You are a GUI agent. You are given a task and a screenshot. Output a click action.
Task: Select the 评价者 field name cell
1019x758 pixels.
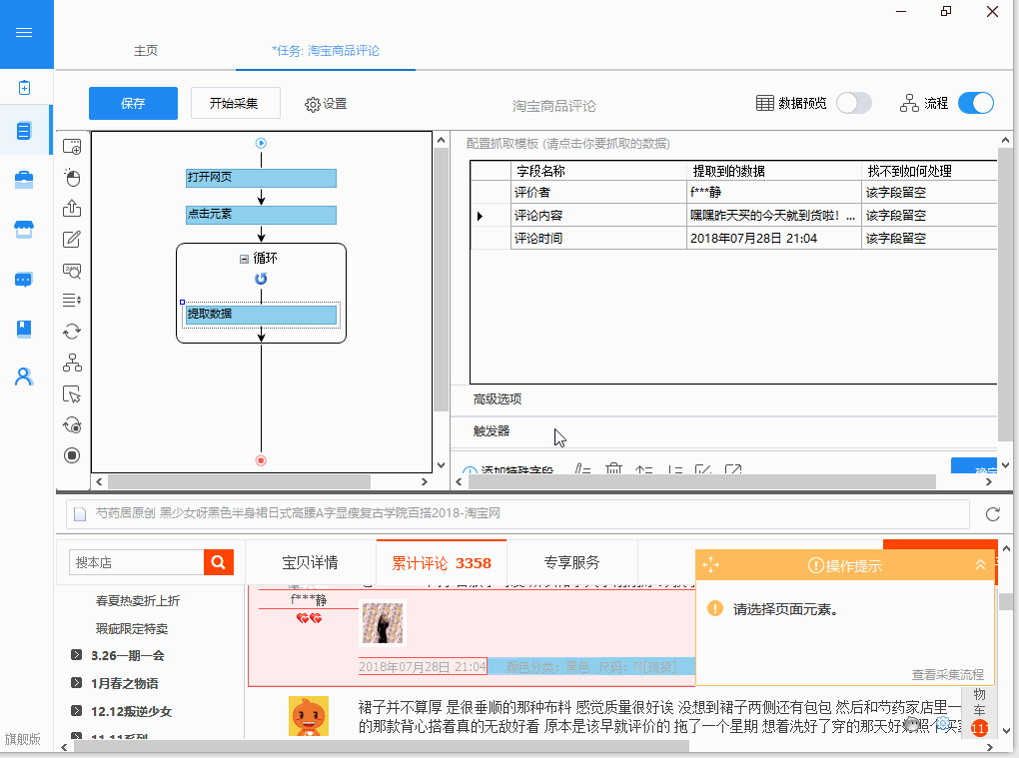coord(598,193)
